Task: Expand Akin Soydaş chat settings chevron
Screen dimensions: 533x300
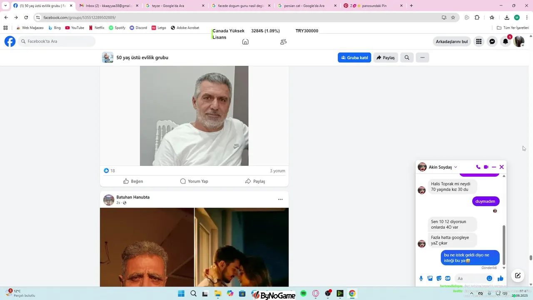Action: click(456, 167)
